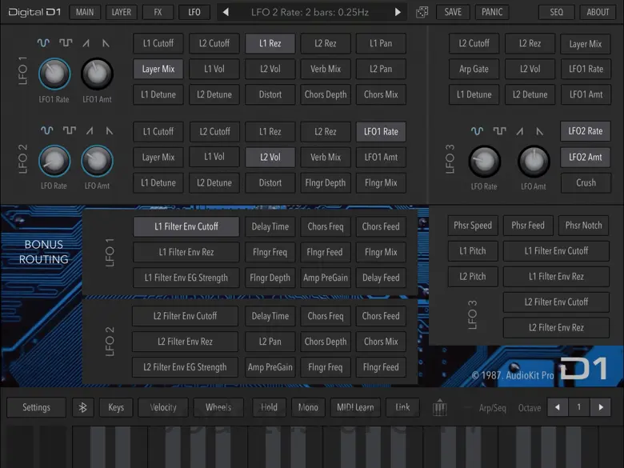Pick the ramp-down sawtooth wave for LFO 3
Viewport: 624px width, 468px height.
click(541, 130)
